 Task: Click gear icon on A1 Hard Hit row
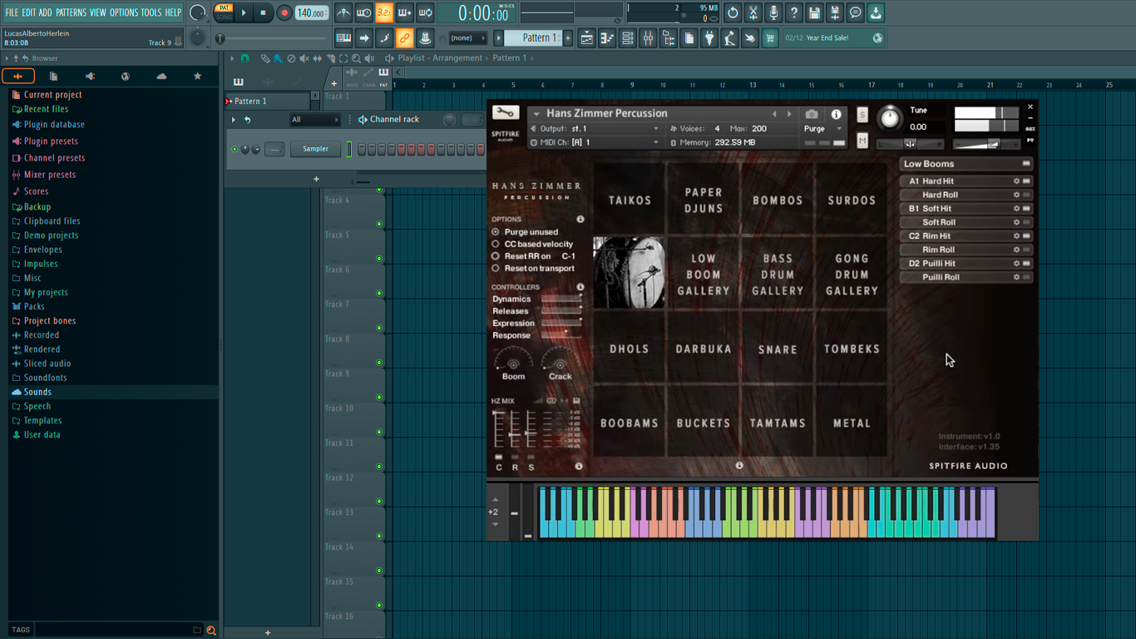coord(1016,181)
